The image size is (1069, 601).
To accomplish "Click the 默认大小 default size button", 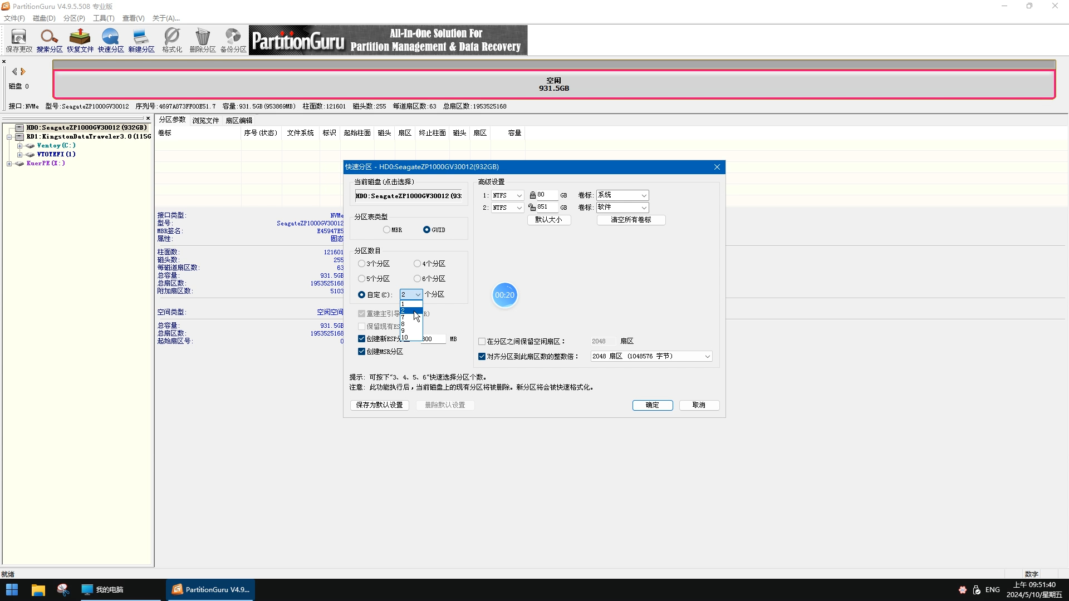I will (548, 220).
